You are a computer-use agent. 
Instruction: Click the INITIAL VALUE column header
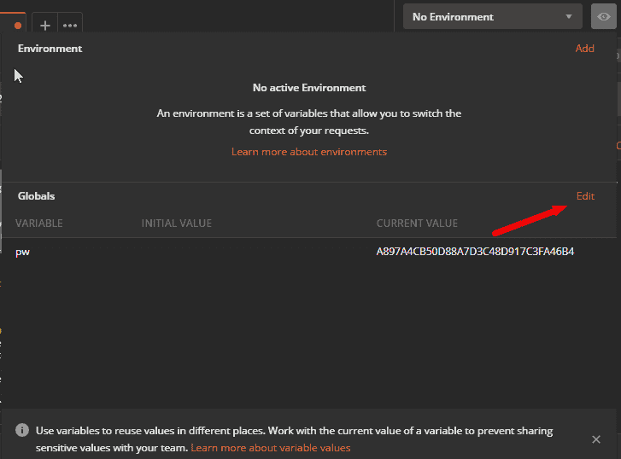point(177,224)
